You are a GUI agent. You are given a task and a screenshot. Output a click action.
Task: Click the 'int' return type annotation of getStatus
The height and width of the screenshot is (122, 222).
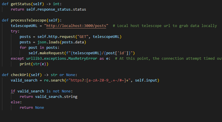pyautogui.click(x=56, y=4)
